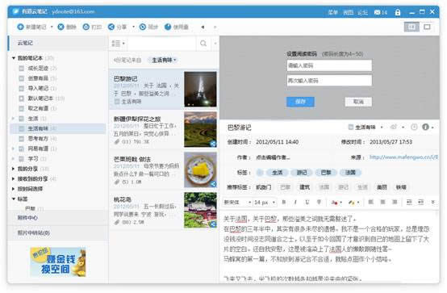This screenshot has width=447, height=293.
Task: Click the 法国 tag chip
Action: 350,172
